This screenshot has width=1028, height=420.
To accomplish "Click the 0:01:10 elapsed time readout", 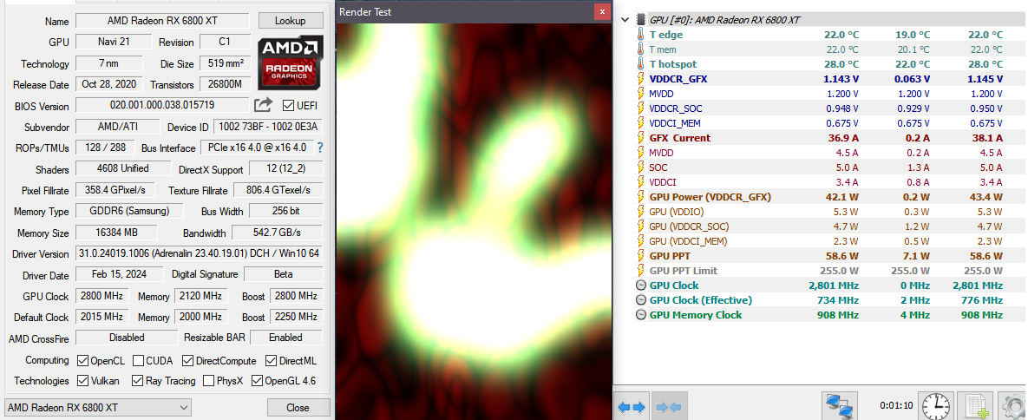I will point(895,406).
